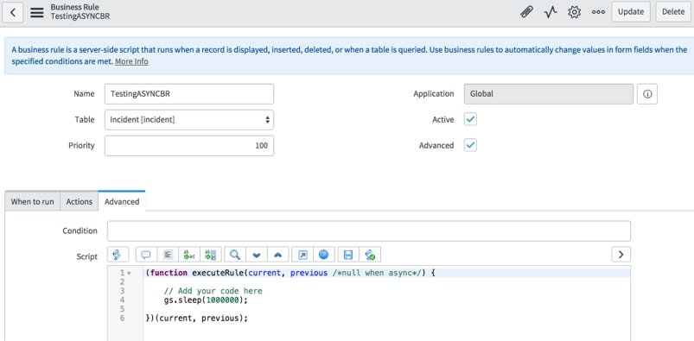The width and height of the screenshot is (694, 341).
Task: Open the Table dropdown Incident [incident]
Action: pos(189,119)
